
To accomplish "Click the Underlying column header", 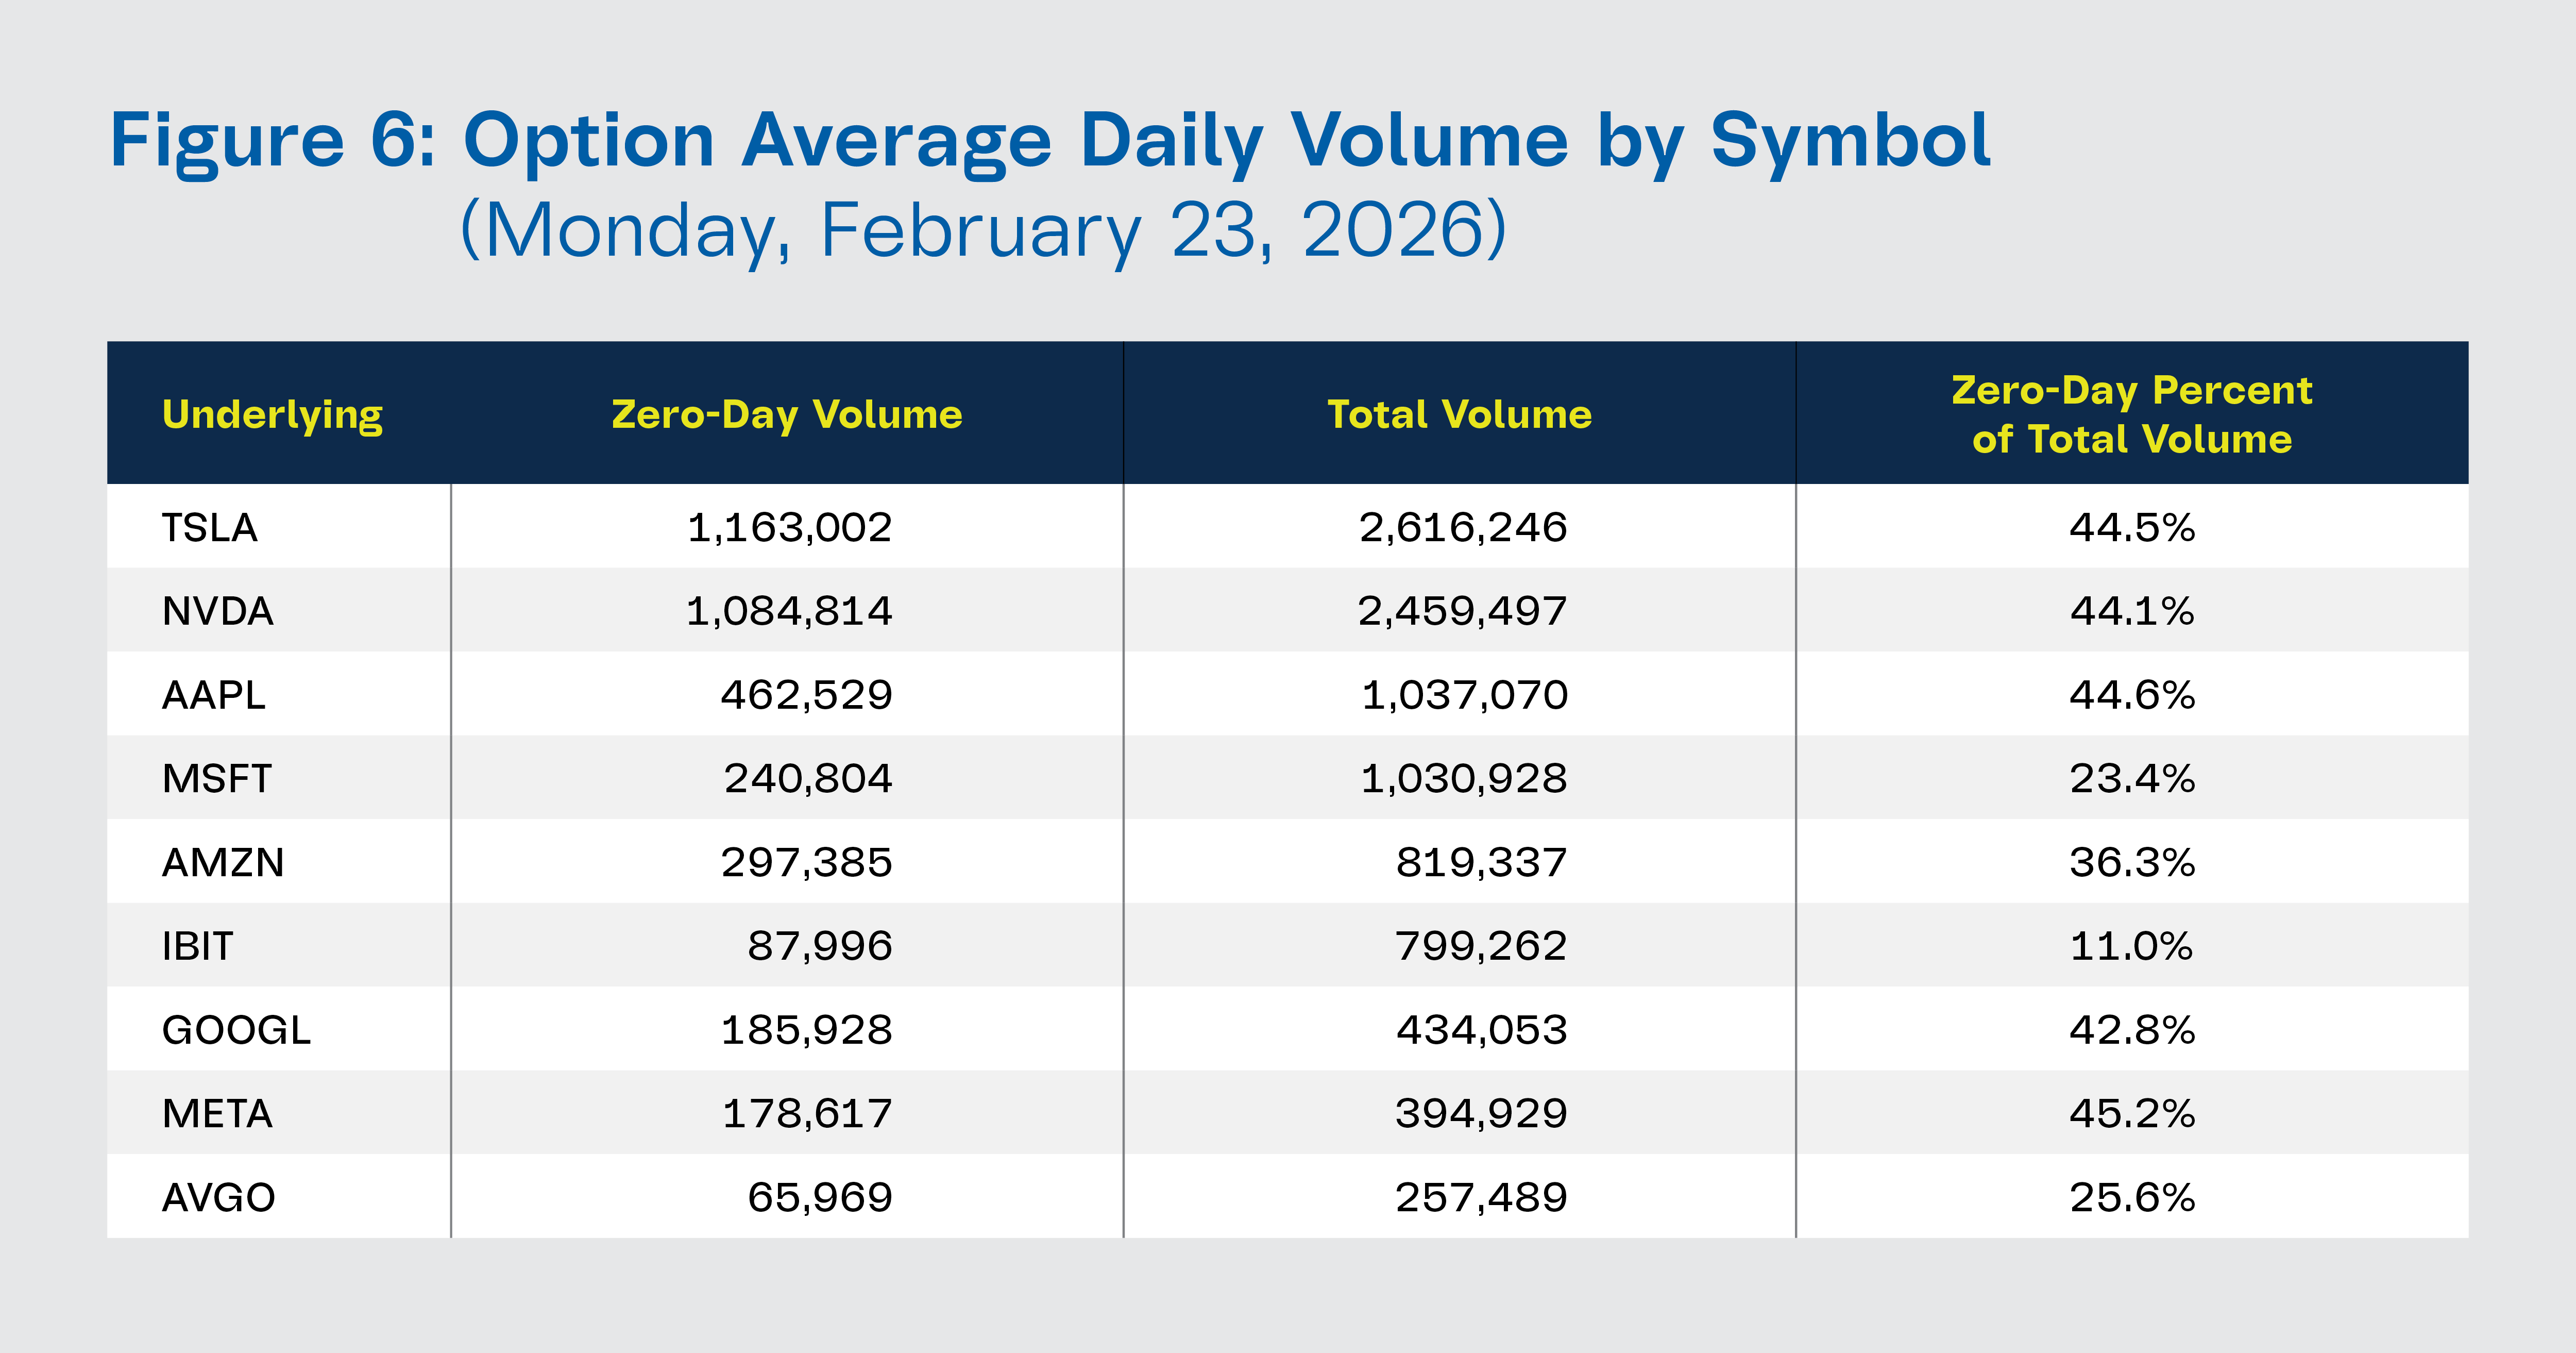I will tap(272, 414).
